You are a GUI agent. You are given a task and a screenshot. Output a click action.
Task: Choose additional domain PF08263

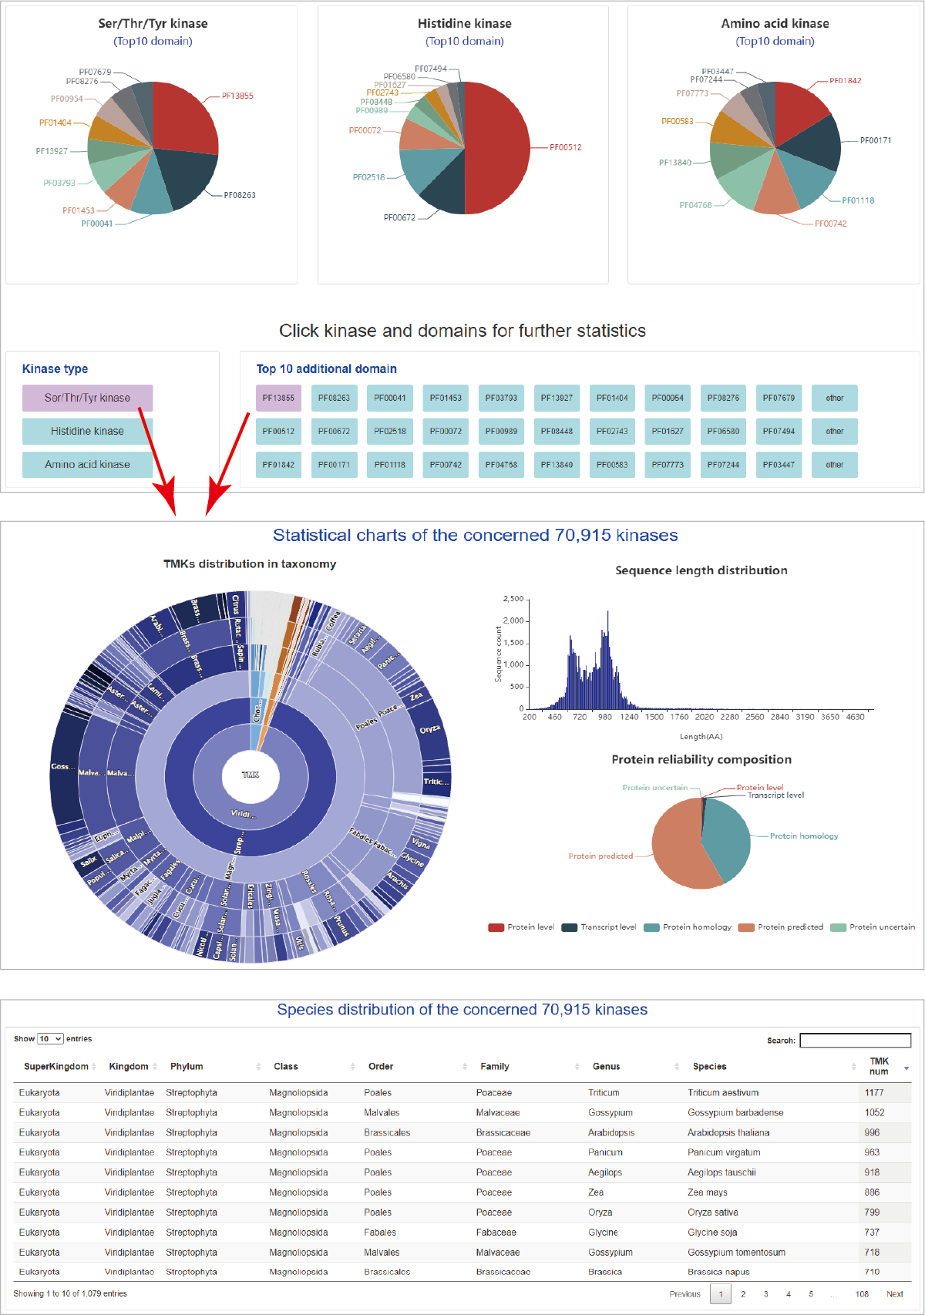click(334, 398)
